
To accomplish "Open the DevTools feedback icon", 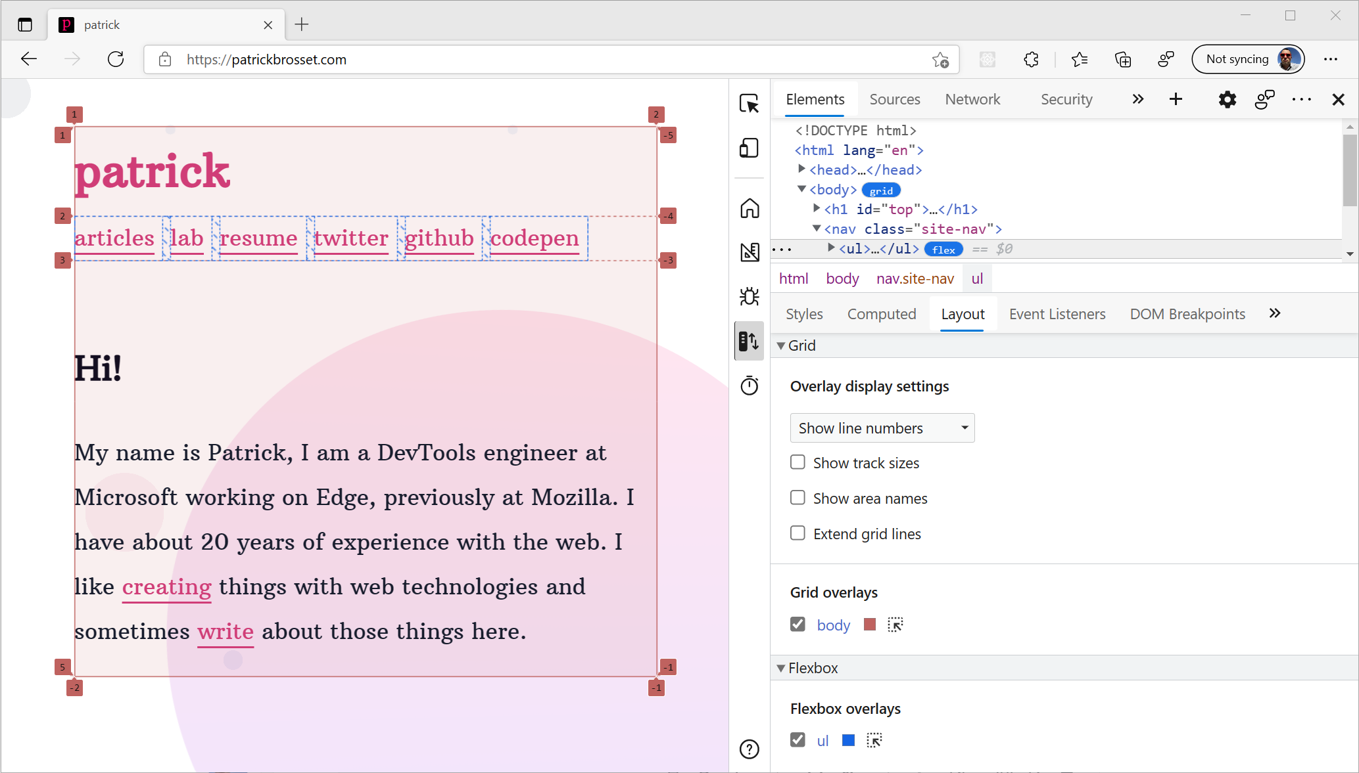I will tap(1264, 99).
